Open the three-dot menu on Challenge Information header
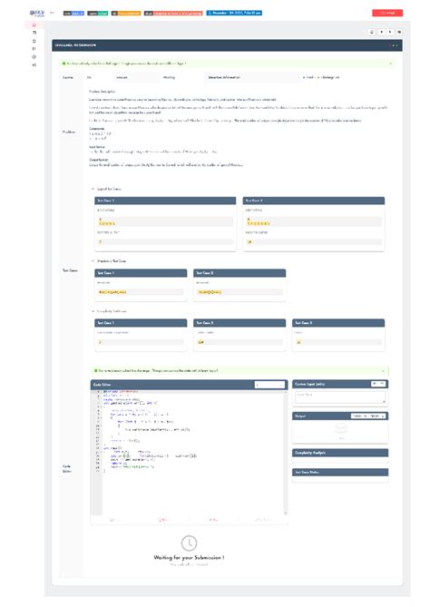Viewport: 430px width, 607px height. point(394,45)
